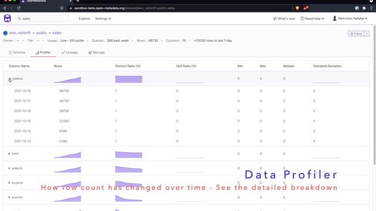Open the Welcome harsha user menu
376x211 pixels.
(x=350, y=18)
